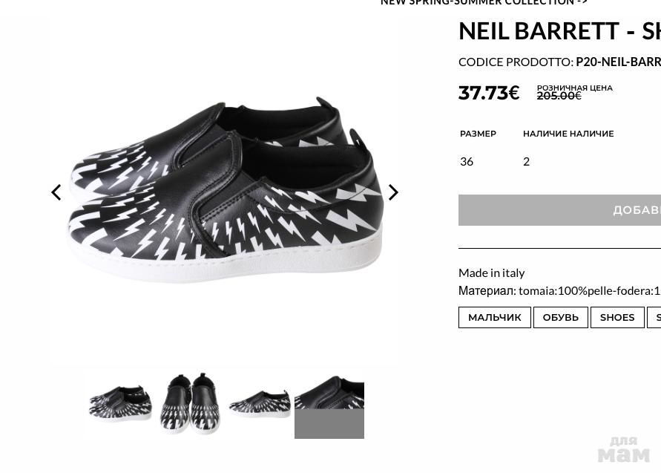Show the fourth close-up thumbnail
The image size is (661, 473).
point(329,403)
